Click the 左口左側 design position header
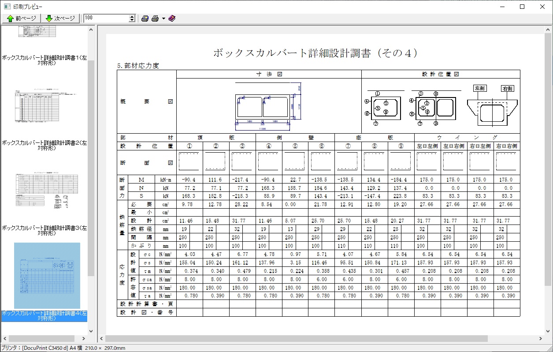Screen dimensions: 553x352 pos(427,146)
